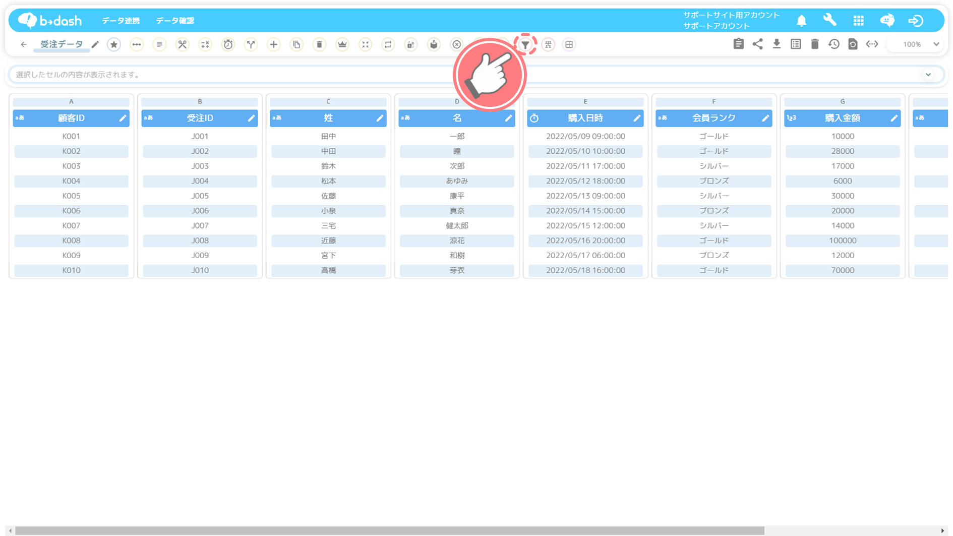Edit the 会員ランク column header pencil

[x=765, y=118]
